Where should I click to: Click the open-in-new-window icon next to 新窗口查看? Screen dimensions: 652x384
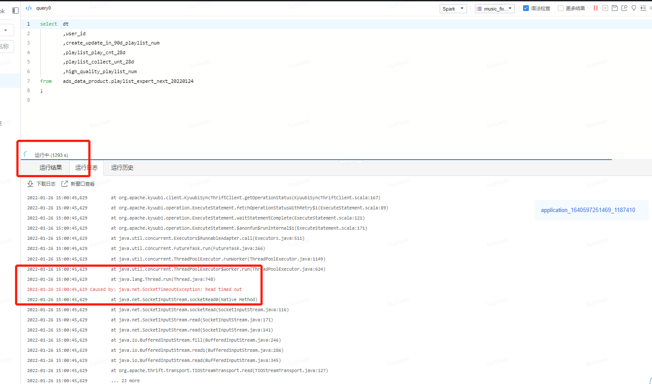pos(64,184)
